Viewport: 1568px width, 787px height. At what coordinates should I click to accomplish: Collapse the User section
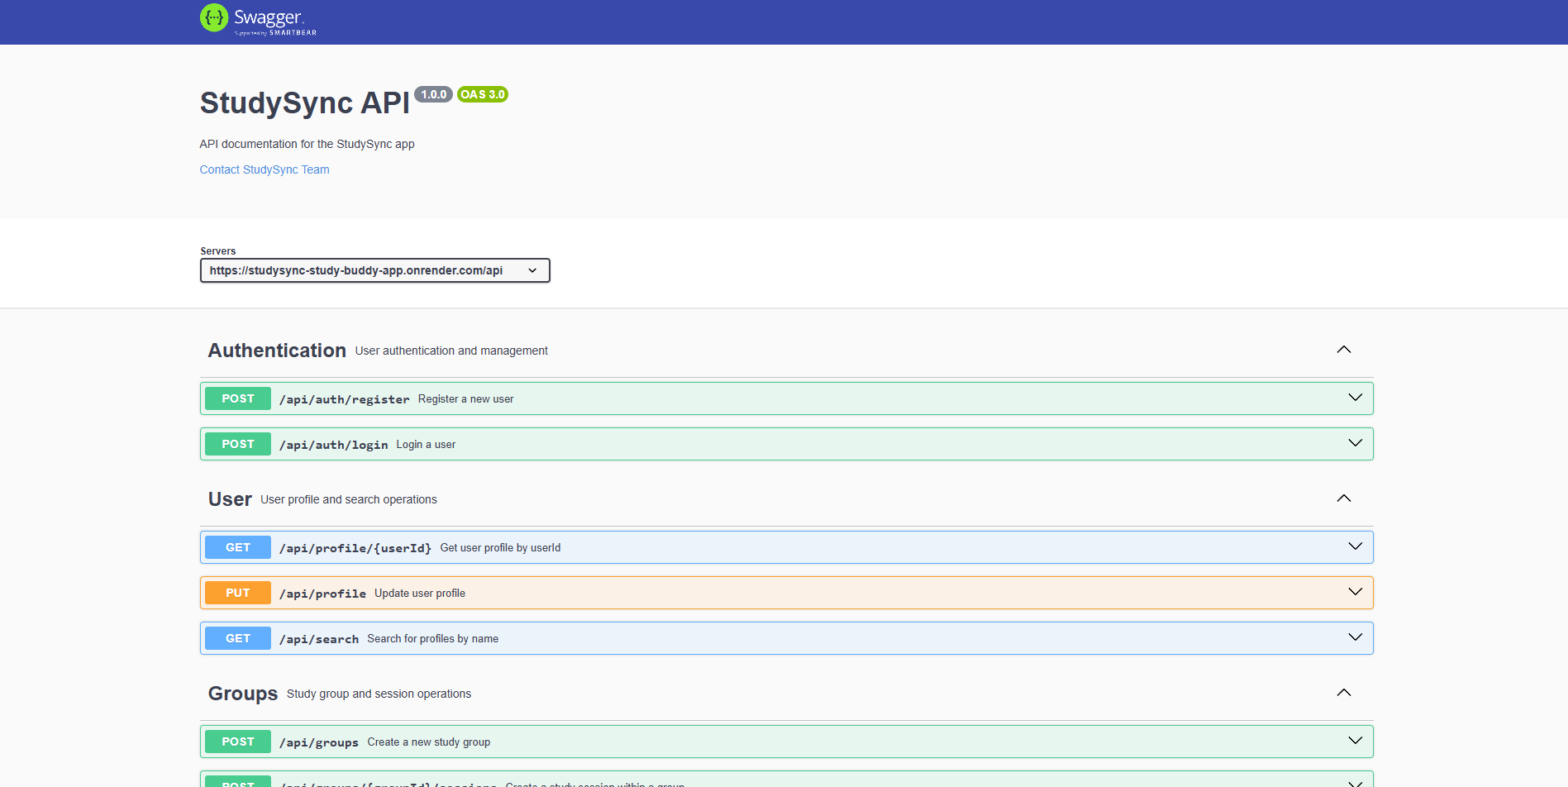pyautogui.click(x=1344, y=498)
